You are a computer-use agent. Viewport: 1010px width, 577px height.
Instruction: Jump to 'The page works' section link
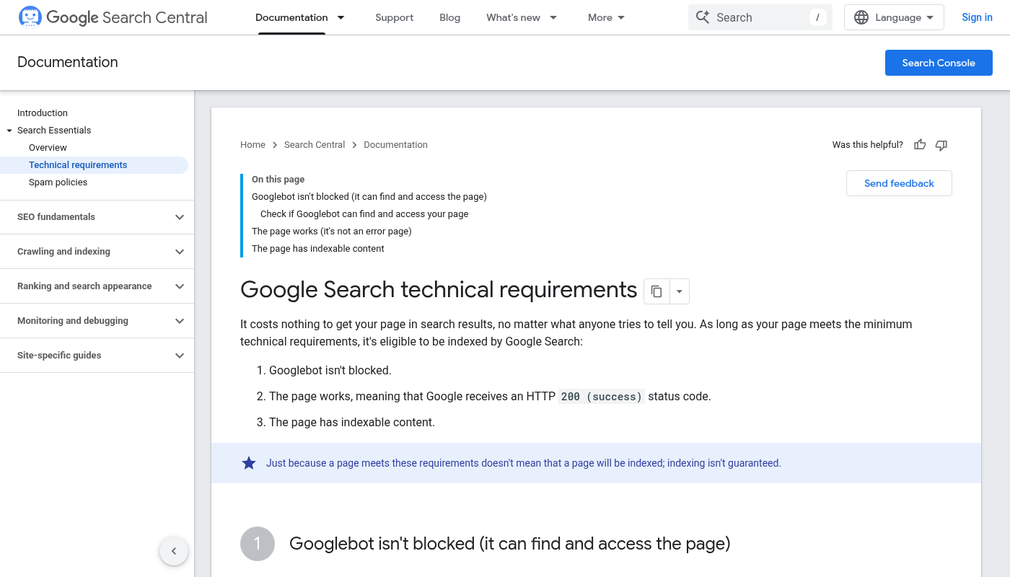pos(332,232)
